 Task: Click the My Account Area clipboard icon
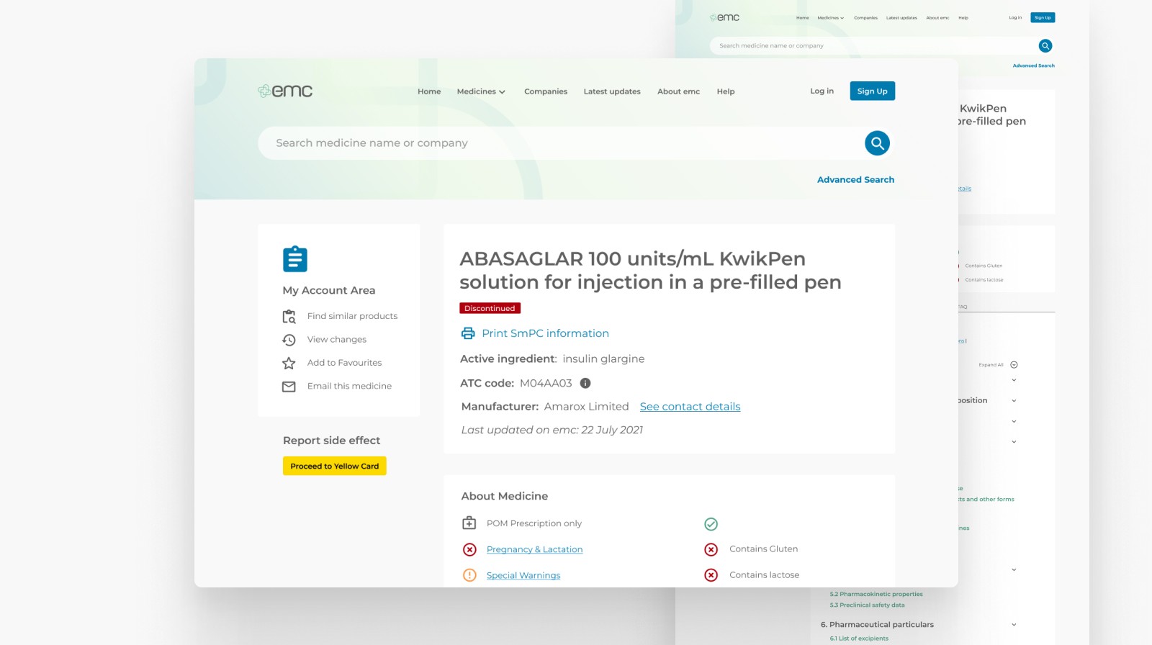[x=295, y=259]
